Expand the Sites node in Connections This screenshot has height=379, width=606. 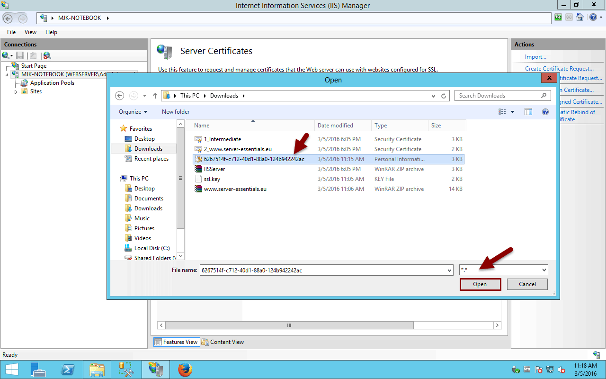pyautogui.click(x=17, y=91)
